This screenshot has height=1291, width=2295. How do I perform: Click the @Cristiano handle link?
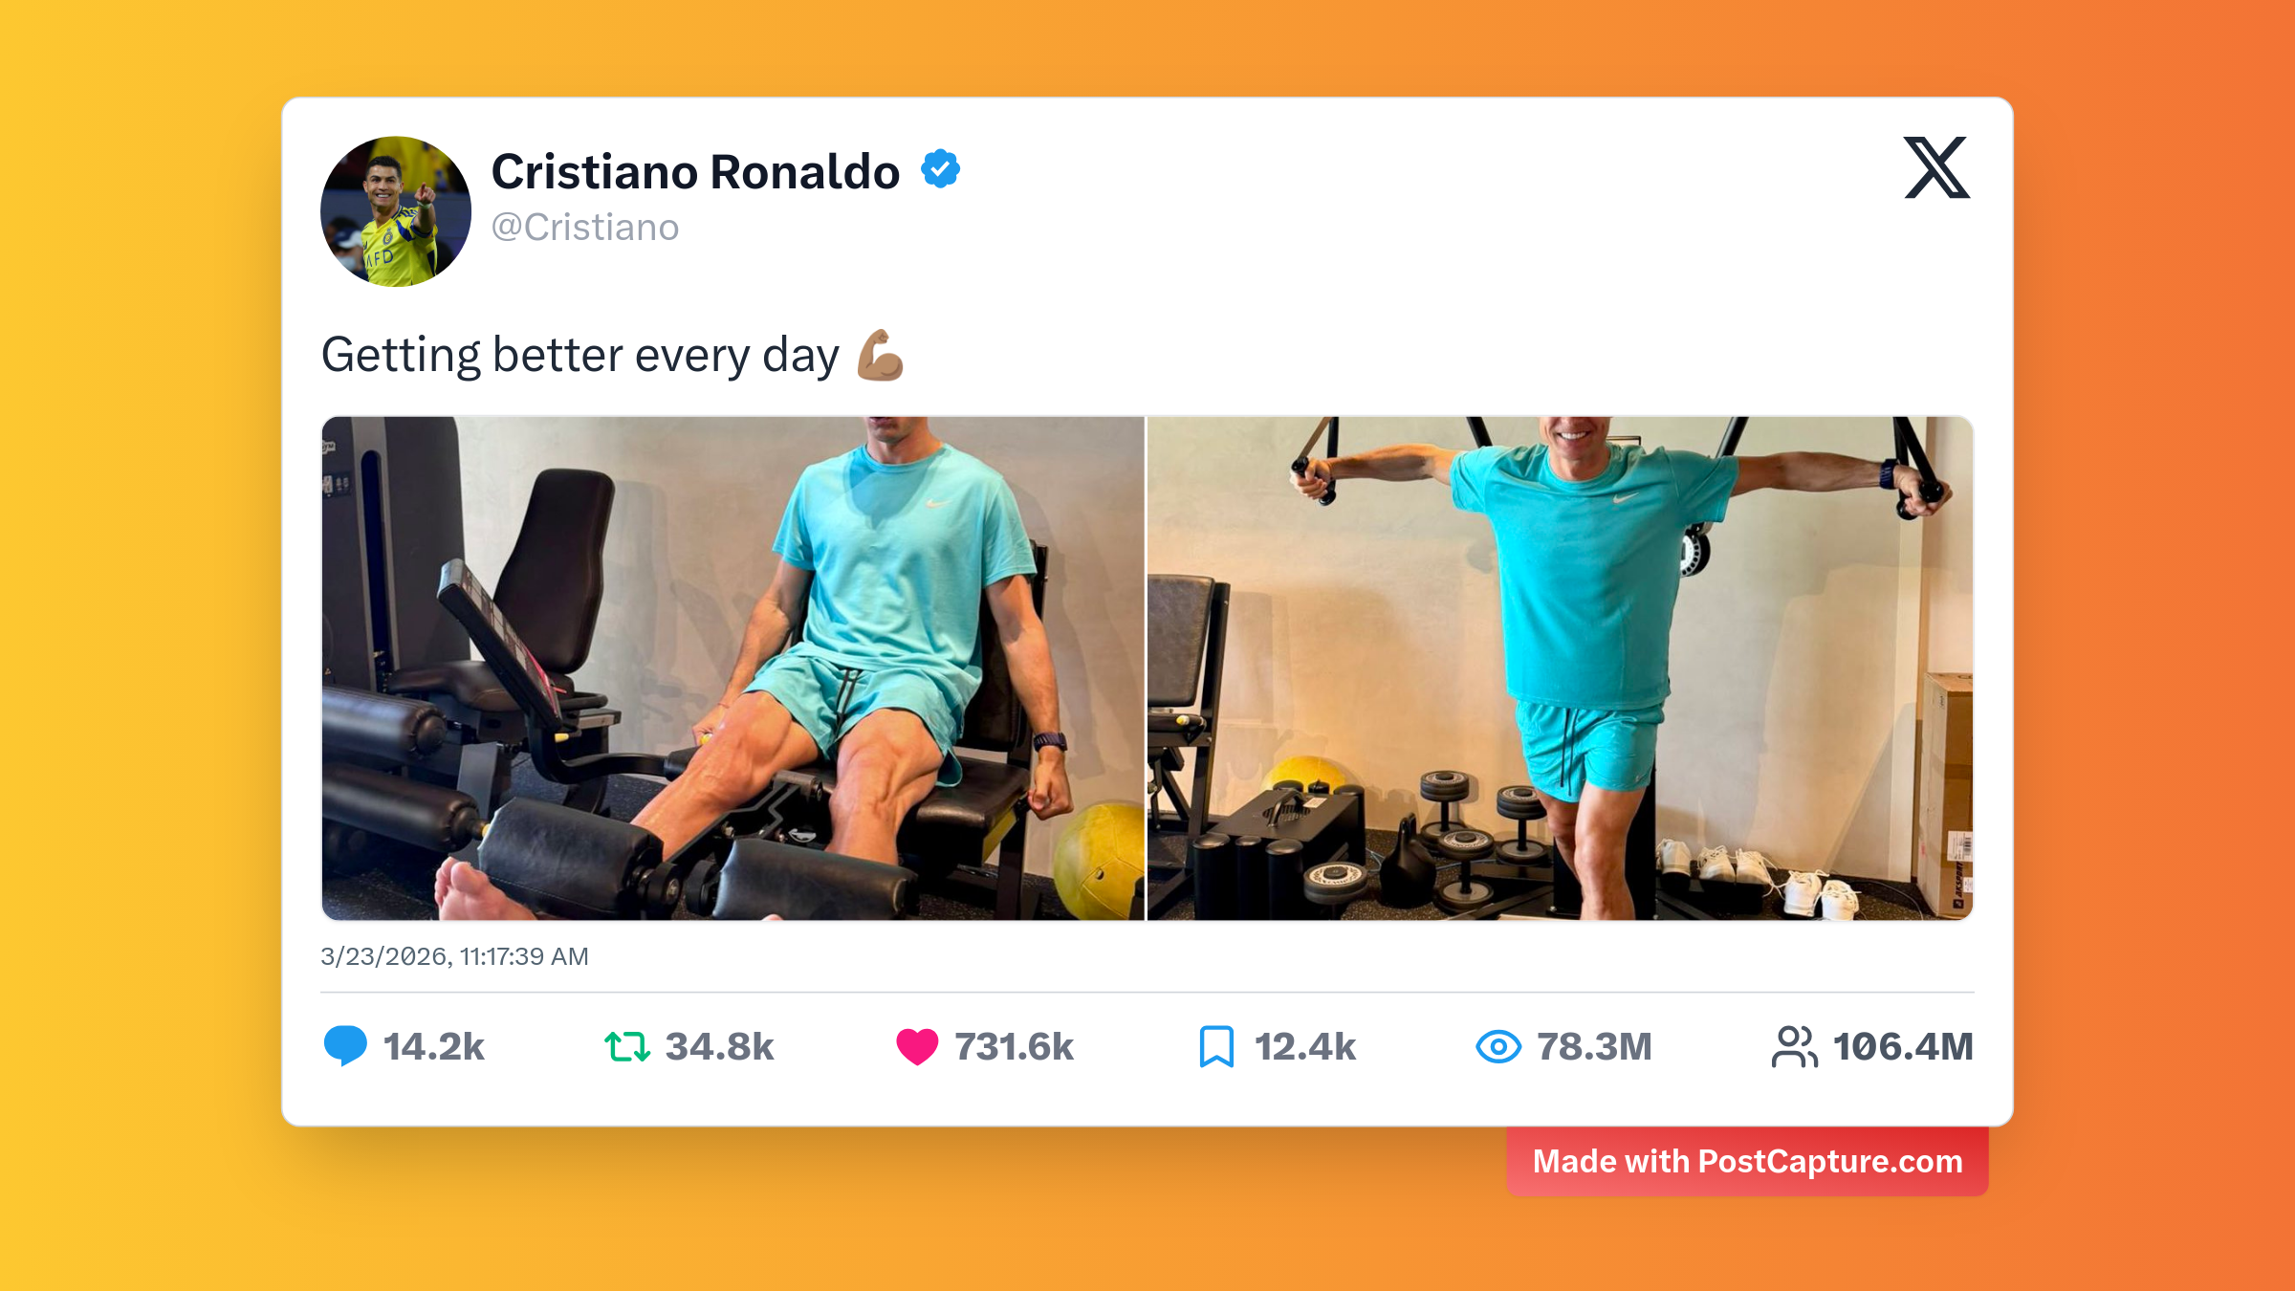click(x=585, y=227)
